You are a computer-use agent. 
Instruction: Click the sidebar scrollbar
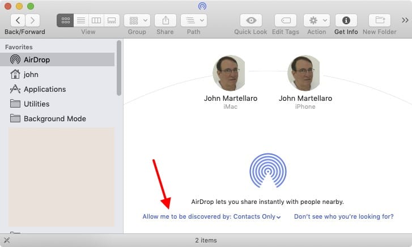coord(119,68)
